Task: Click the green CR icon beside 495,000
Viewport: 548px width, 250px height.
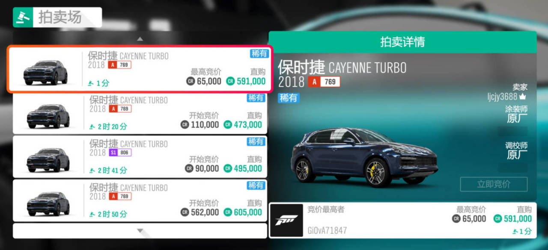Action: point(228,168)
